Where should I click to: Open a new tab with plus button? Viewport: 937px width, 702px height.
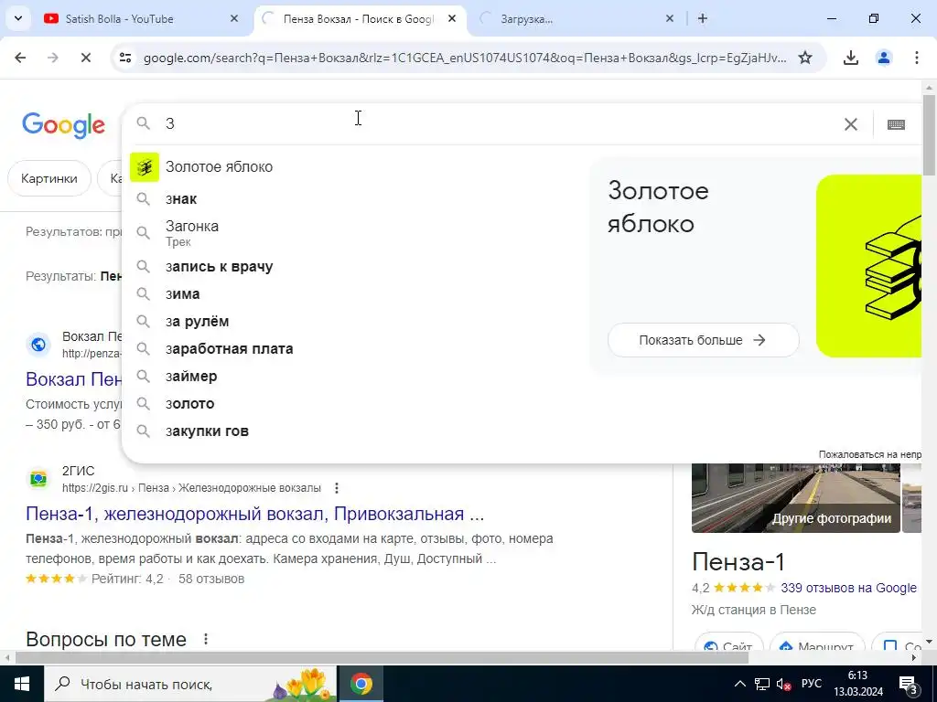tap(703, 18)
